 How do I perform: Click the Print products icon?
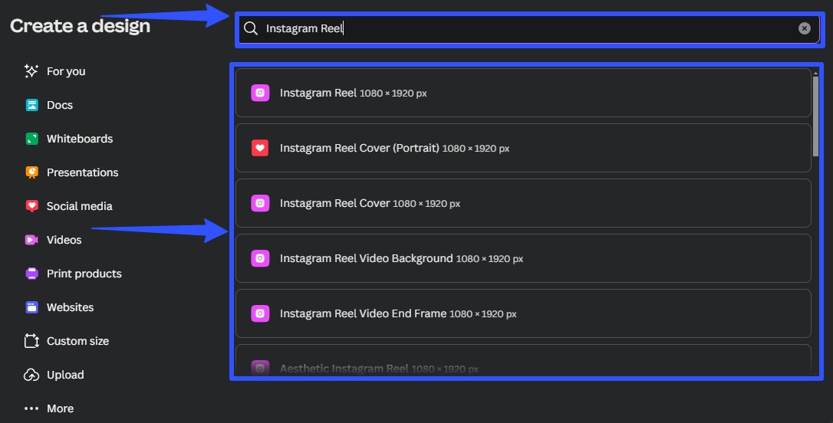(32, 274)
